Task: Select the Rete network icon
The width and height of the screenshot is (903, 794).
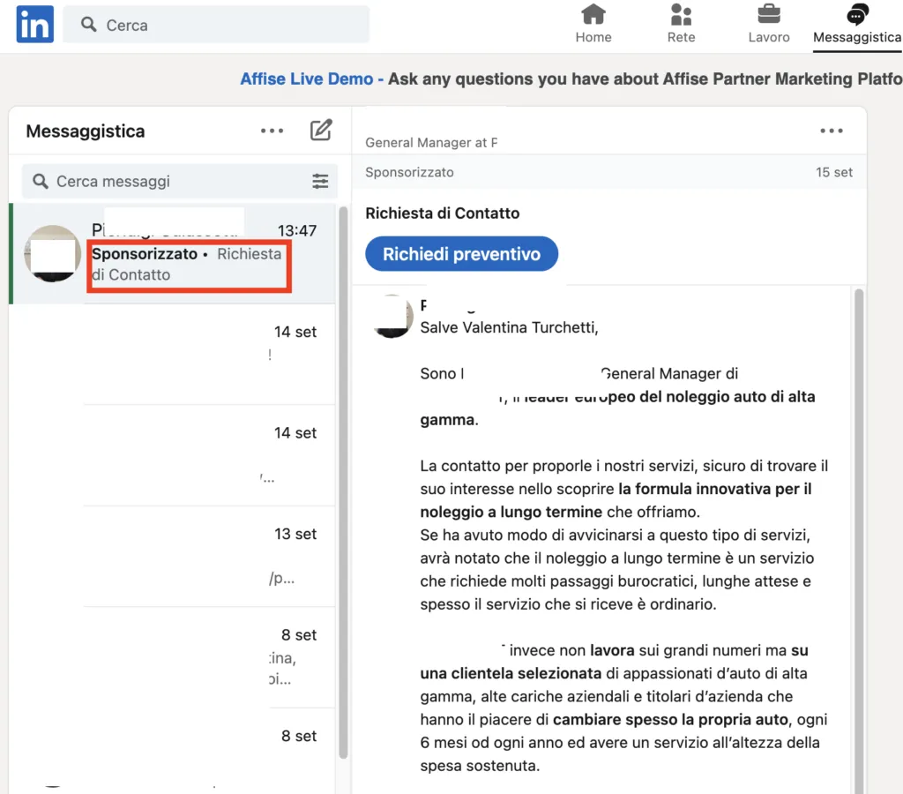Action: (x=681, y=22)
